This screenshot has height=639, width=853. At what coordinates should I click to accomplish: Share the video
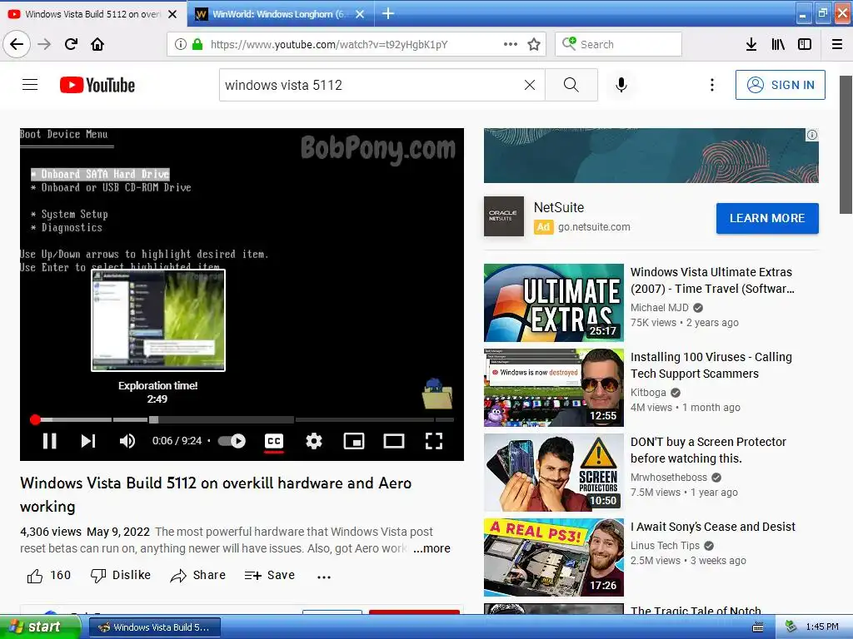pyautogui.click(x=197, y=576)
